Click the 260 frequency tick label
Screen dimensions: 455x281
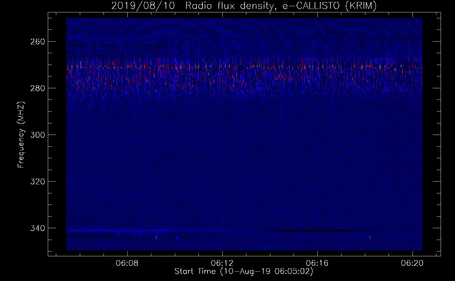37,42
